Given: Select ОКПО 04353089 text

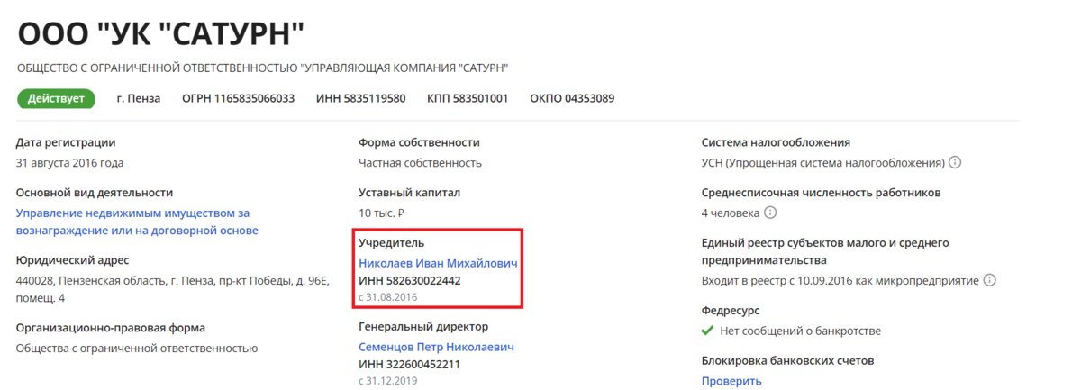Looking at the screenshot, I should click(x=572, y=98).
